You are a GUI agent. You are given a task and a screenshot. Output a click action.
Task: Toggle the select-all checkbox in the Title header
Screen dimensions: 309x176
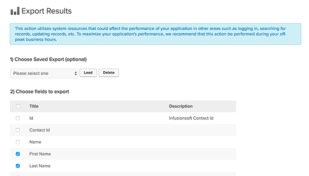(18, 106)
